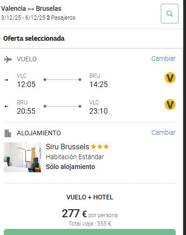This screenshot has height=235, width=186.
Task: Click the 2 Pasajeros passenger count
Action: pos(61,18)
